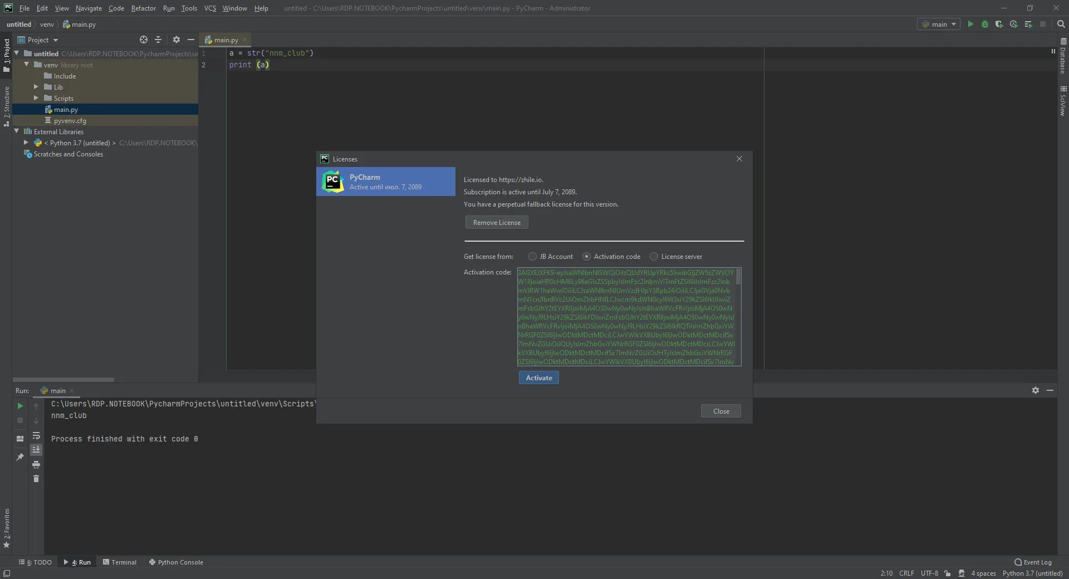The width and height of the screenshot is (1069, 579).
Task: Click Up the stack trace arrow
Action: 36,406
